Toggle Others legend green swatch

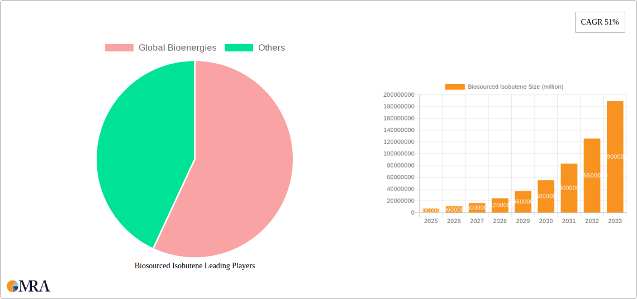tap(239, 48)
